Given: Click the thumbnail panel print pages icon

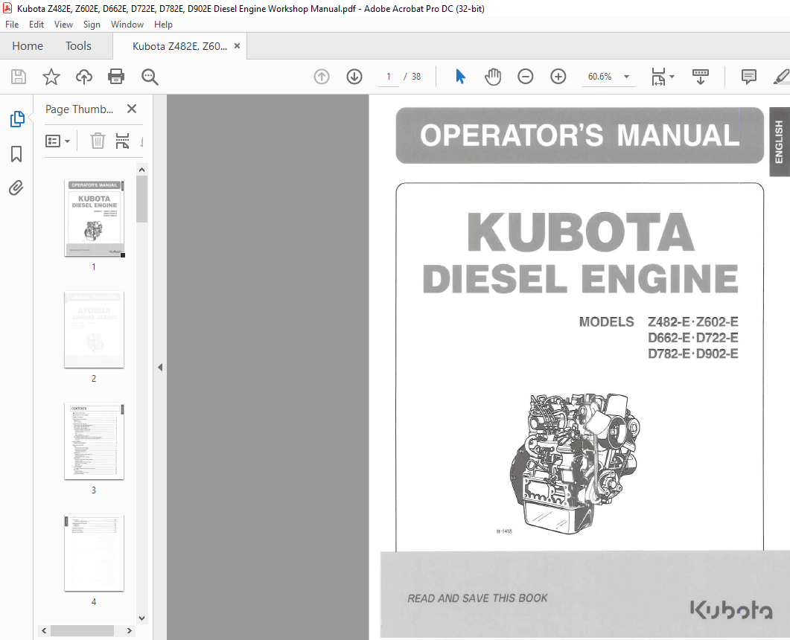Looking at the screenshot, I should click(122, 141).
